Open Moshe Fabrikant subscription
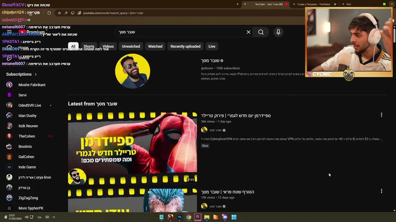The width and height of the screenshot is (396, 222). click(32, 85)
